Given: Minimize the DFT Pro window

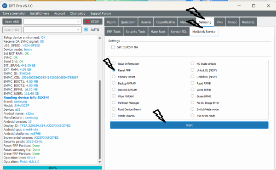Looking at the screenshot, I should pos(239,6).
